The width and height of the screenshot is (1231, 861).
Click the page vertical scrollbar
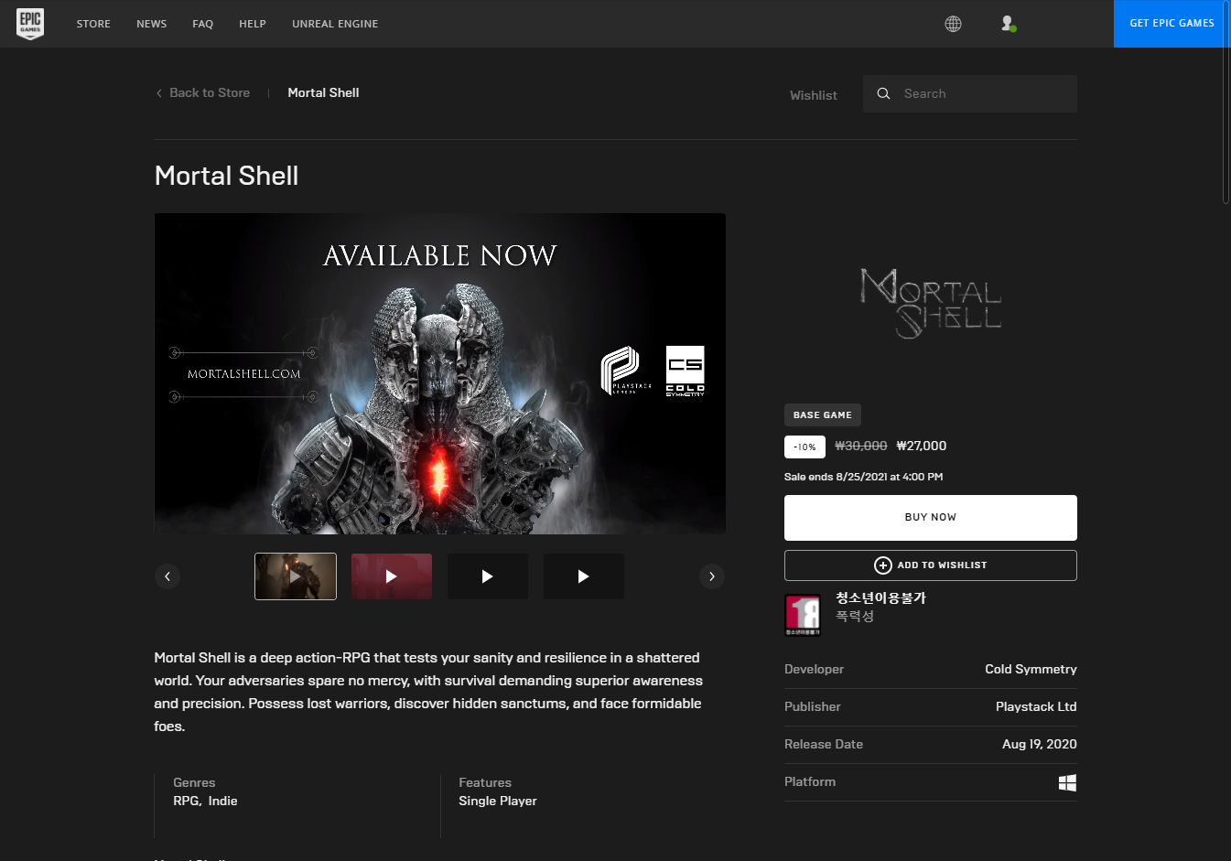pos(1226,101)
